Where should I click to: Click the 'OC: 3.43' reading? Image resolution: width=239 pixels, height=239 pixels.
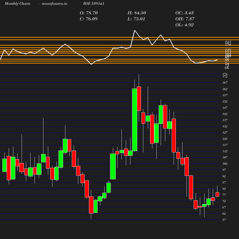click(185, 13)
